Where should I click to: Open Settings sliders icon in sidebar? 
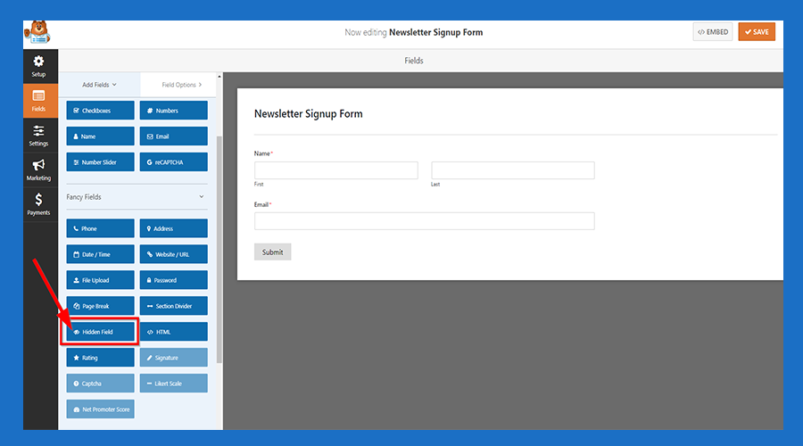(38, 135)
